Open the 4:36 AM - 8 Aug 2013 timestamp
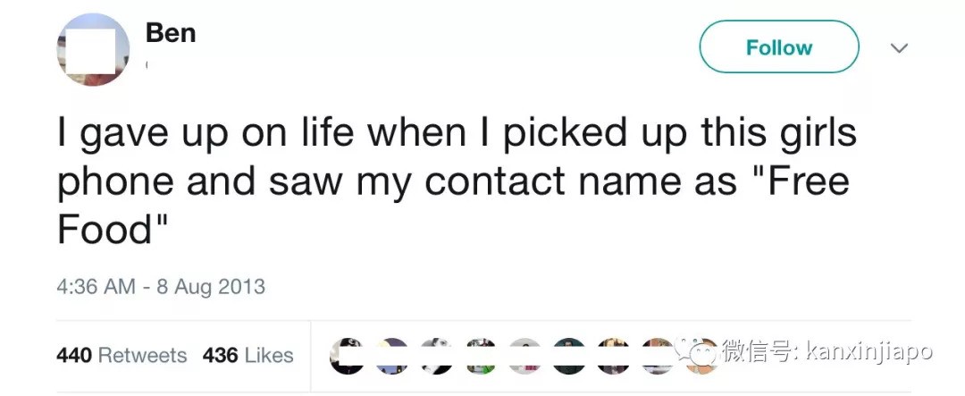The width and height of the screenshot is (965, 396). 161,287
